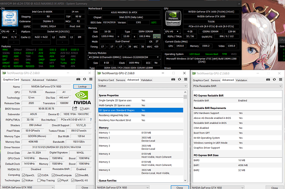
Task: Open the CPU #0 selector dropdown in HWiNFO
Action: pos(8,32)
